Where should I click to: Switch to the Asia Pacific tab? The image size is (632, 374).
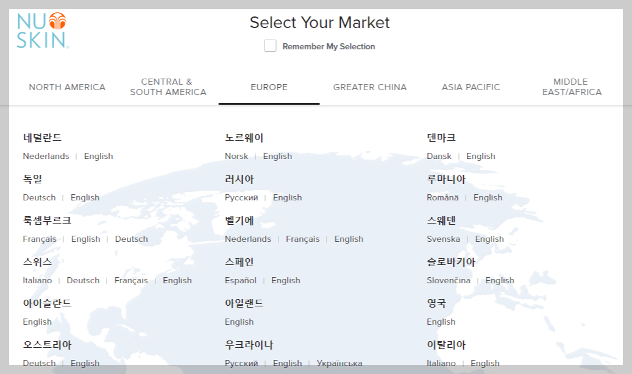point(470,87)
